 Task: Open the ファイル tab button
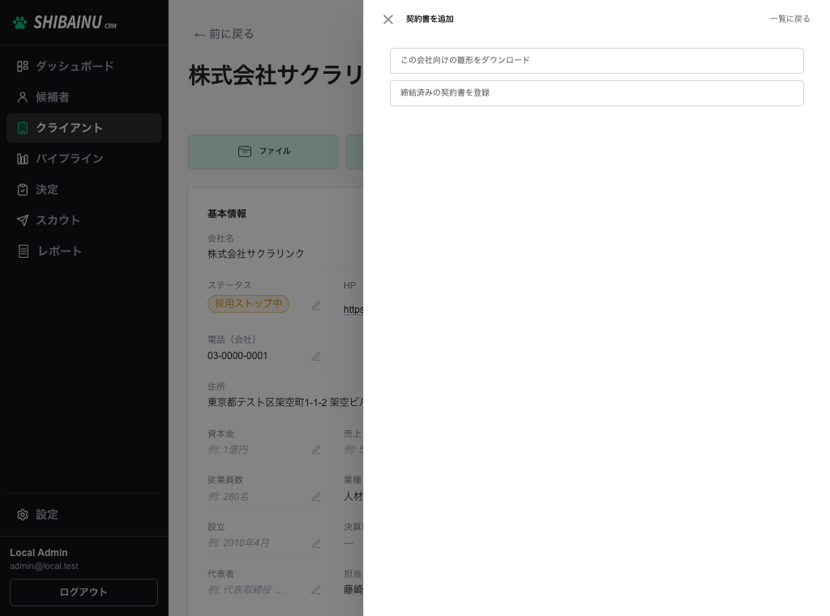[x=263, y=152]
